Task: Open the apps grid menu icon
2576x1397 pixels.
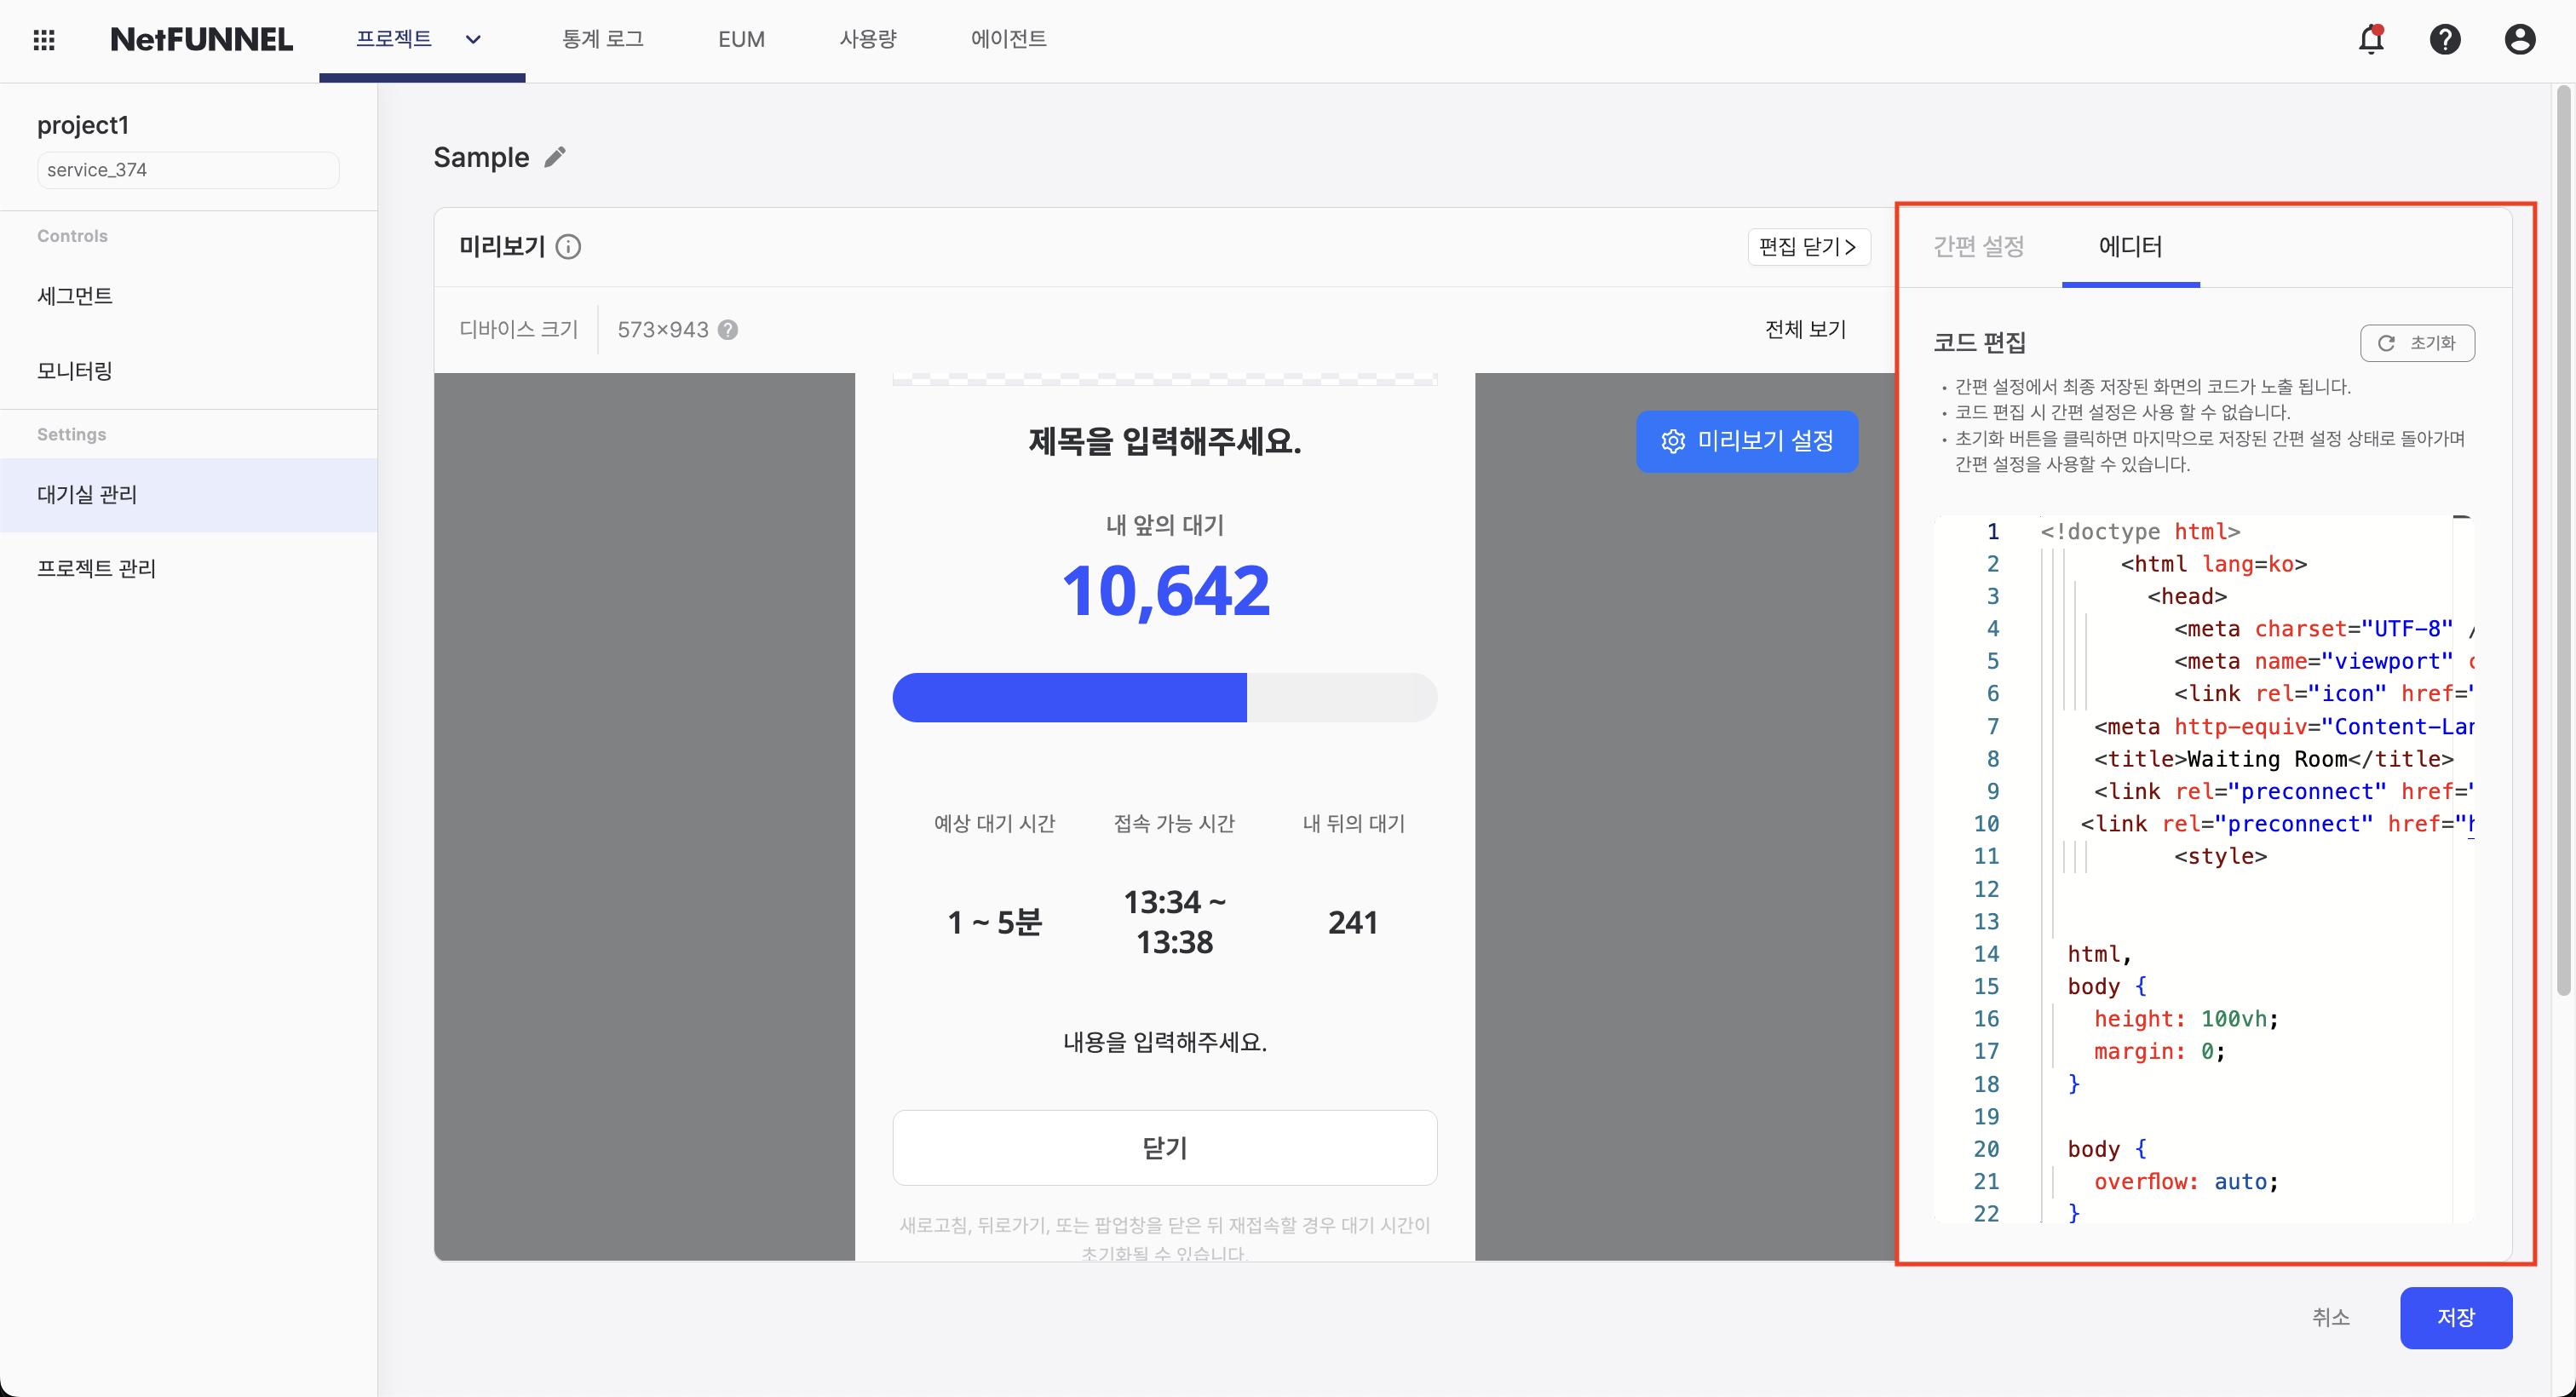Action: (x=44, y=40)
